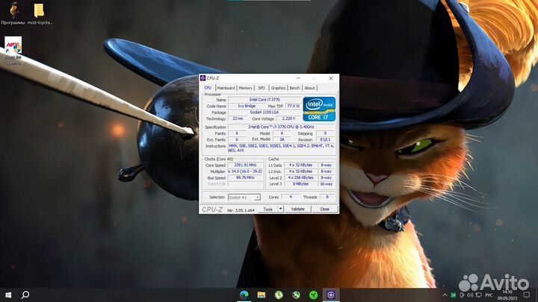Switch the РУС input language indicator
This screenshot has height=302, width=538.
tap(489, 295)
